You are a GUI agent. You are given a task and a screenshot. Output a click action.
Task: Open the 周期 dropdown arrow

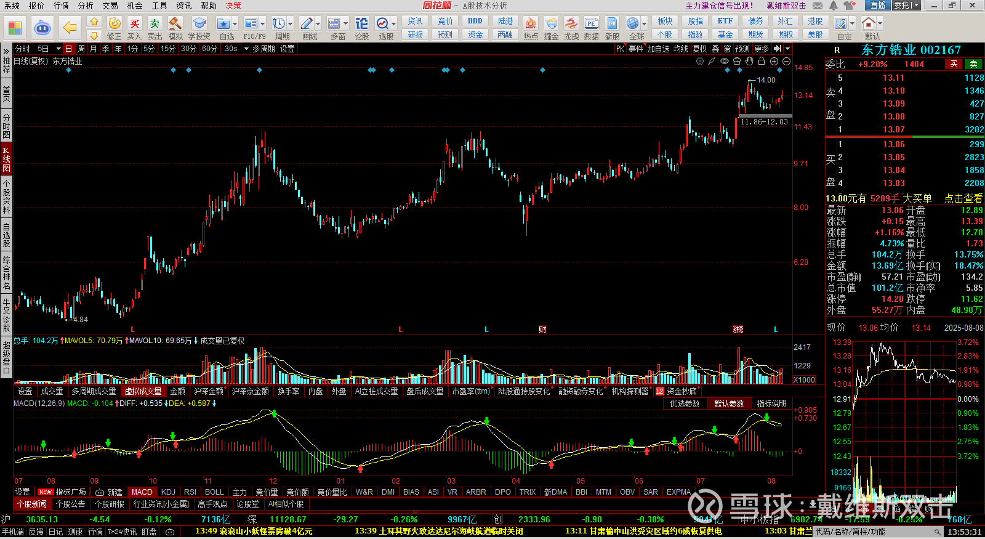coord(291,24)
